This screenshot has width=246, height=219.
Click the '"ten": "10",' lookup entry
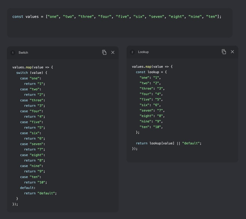click(x=151, y=127)
